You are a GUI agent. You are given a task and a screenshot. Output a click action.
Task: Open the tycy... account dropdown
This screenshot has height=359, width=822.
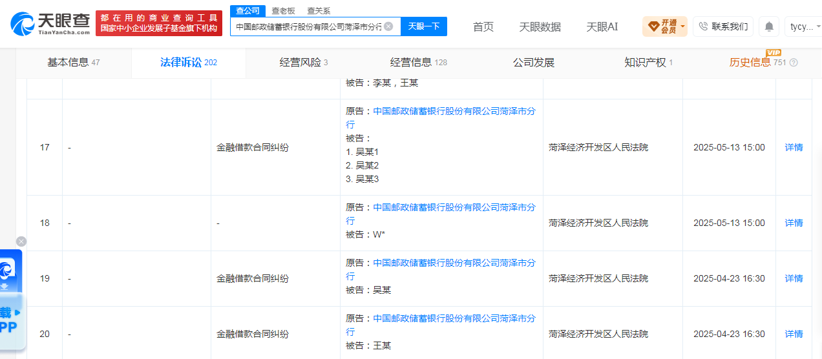(805, 26)
